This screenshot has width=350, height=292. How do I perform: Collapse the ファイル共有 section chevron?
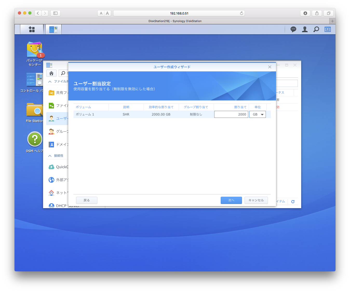[x=50, y=82]
